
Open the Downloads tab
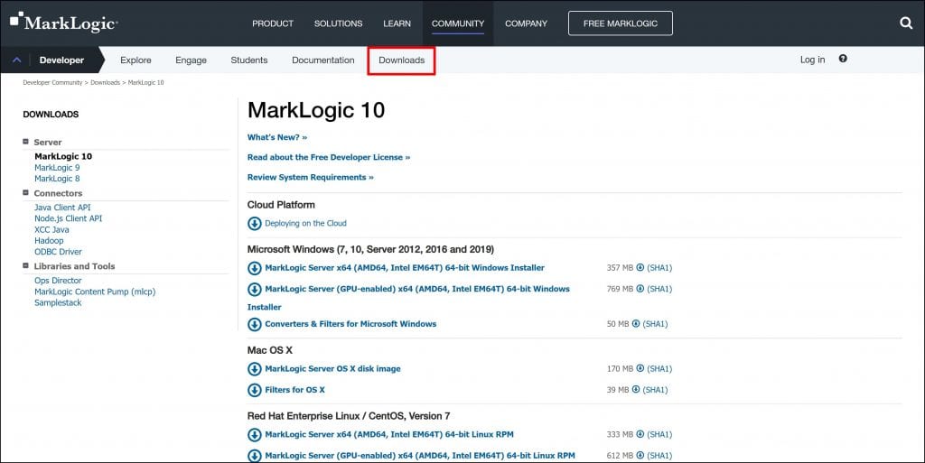401,60
